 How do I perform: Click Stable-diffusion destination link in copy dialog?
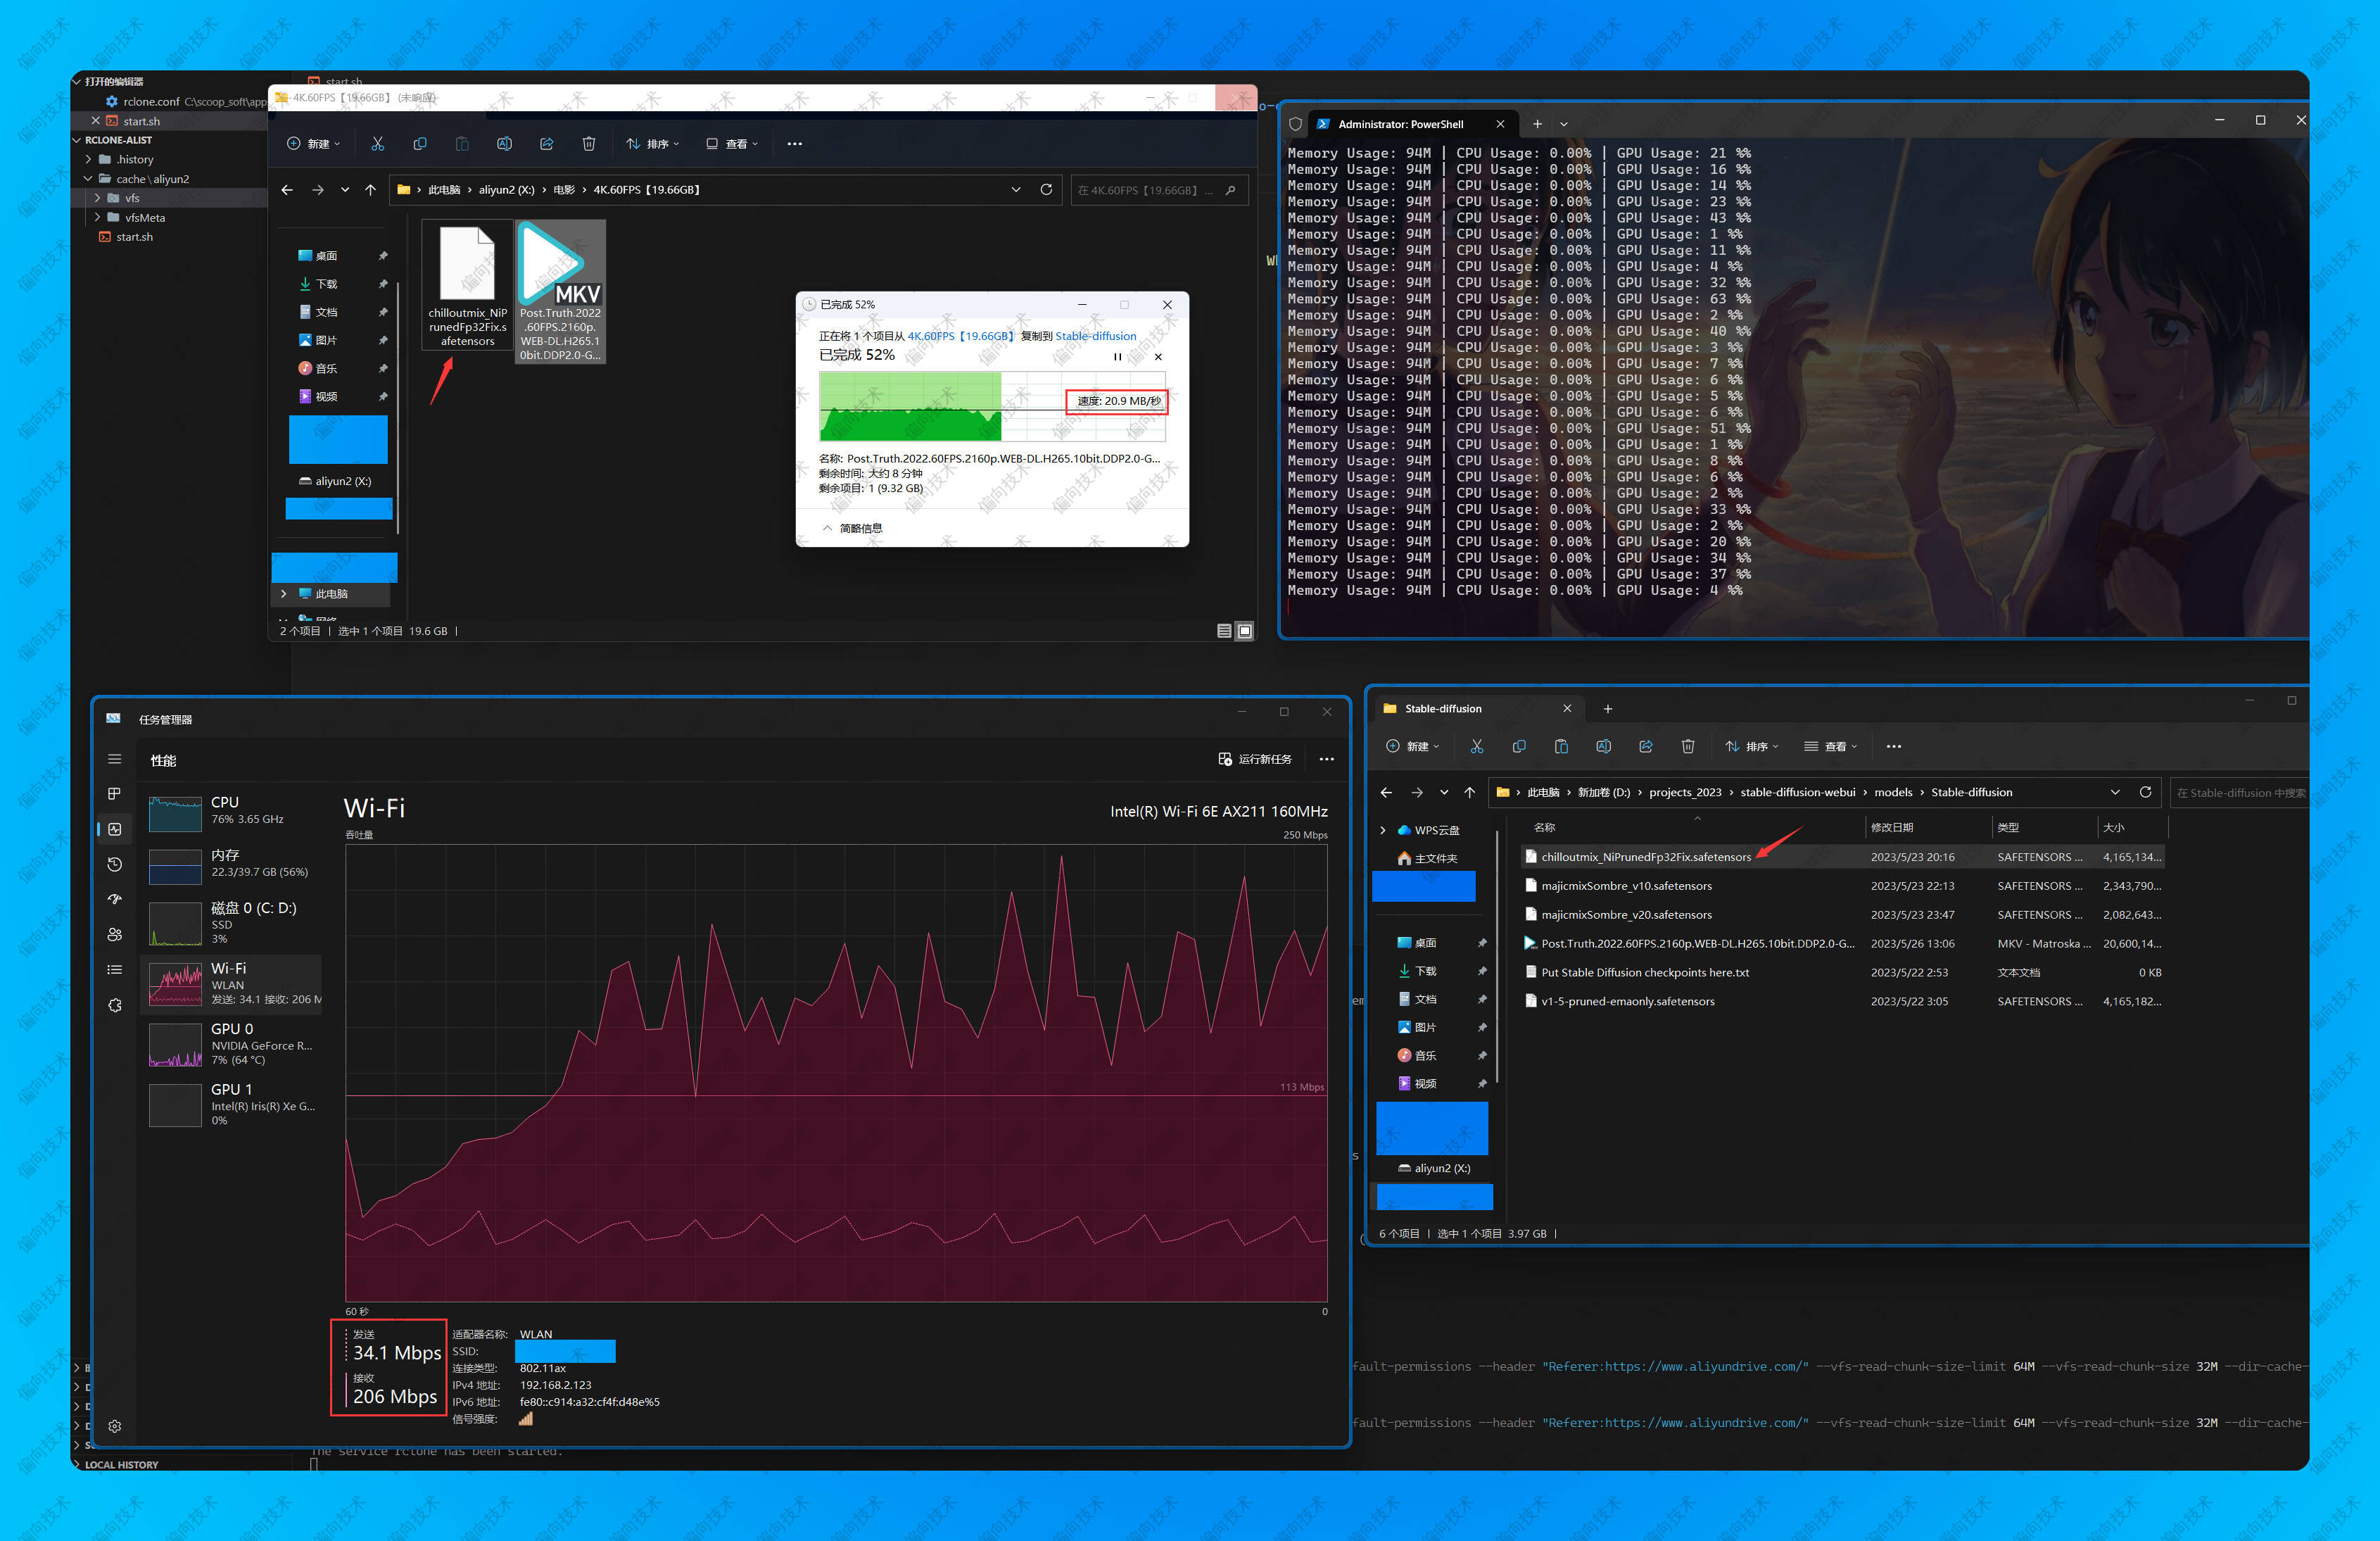[1096, 336]
